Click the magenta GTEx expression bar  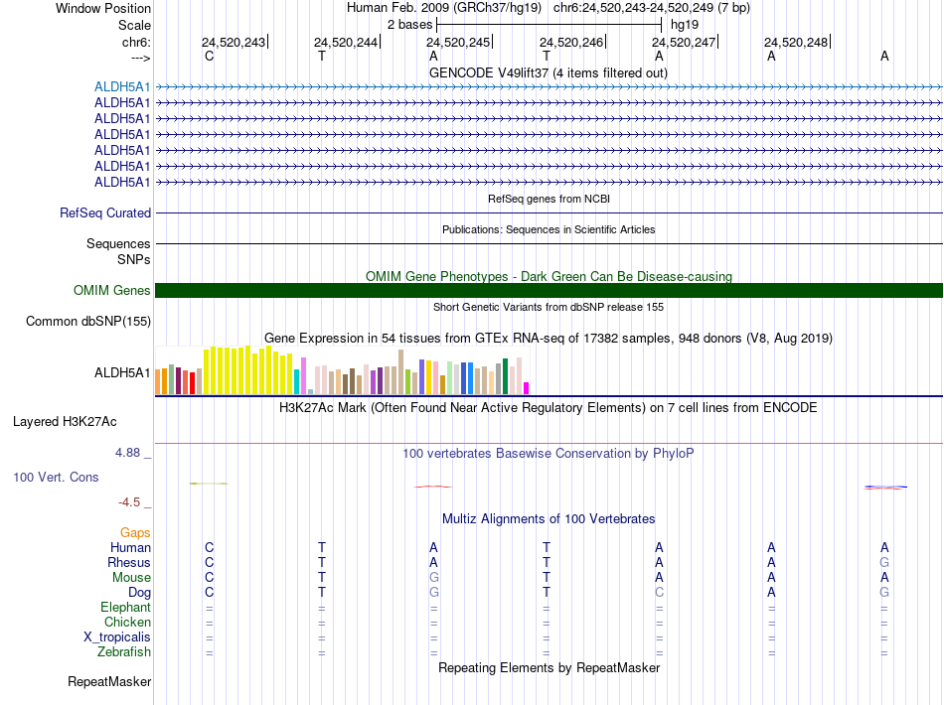(x=527, y=388)
